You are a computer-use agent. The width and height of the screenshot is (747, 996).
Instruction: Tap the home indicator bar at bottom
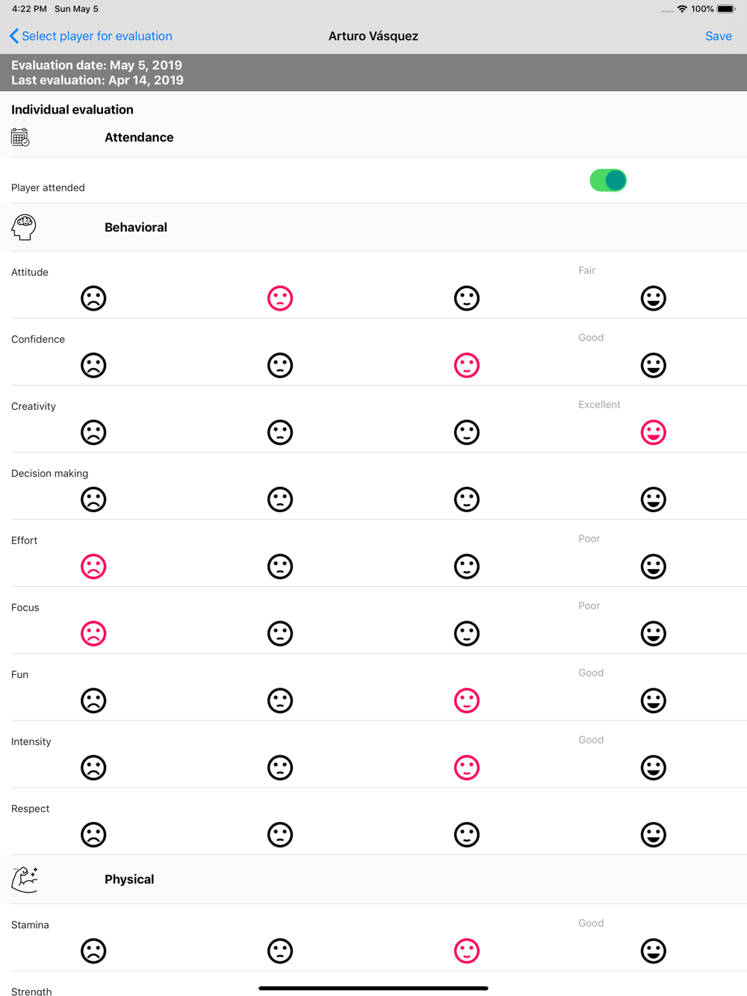click(x=373, y=988)
